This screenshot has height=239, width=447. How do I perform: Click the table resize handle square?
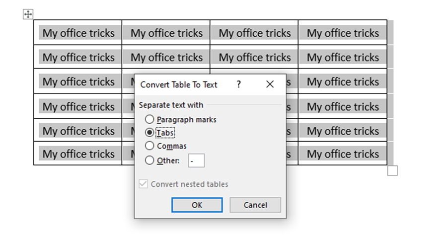point(392,170)
